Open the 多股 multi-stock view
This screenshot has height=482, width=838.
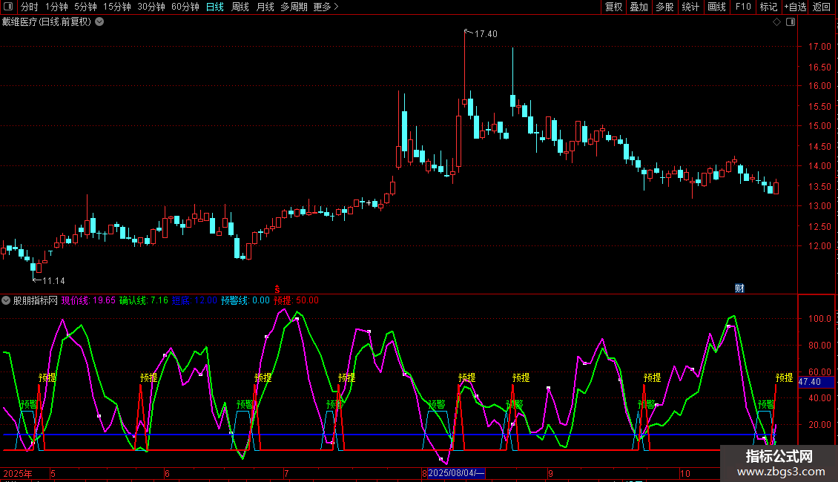664,7
